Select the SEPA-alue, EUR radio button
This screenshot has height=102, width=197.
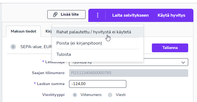[x=13, y=47]
